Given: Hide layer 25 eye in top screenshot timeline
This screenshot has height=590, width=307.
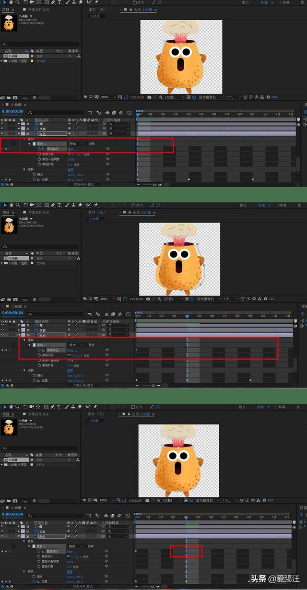Looking at the screenshot, I should [2, 129].
